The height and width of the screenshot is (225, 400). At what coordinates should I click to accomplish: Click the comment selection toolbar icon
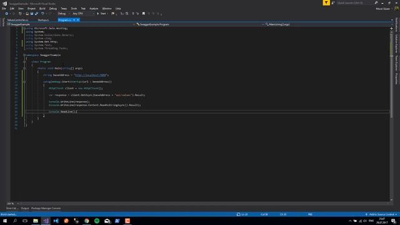133,14
